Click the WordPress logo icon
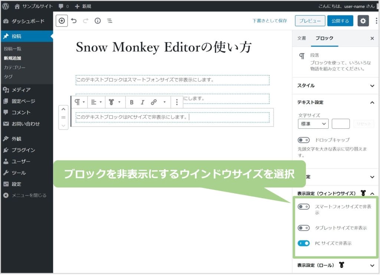The width and height of the screenshot is (380, 275). [x=6, y=6]
